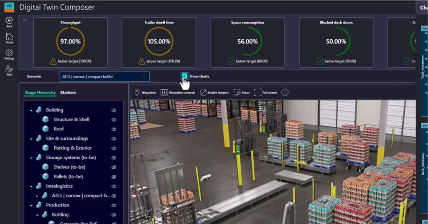
Task: Click the Building layer icon
Action: tap(39, 109)
